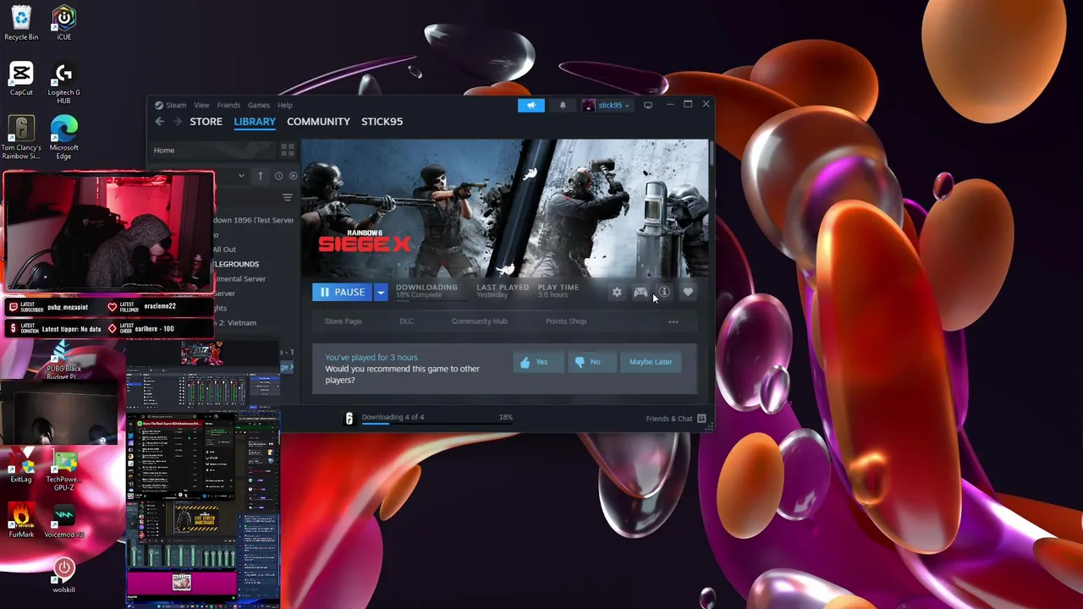This screenshot has height=609, width=1083.
Task: Open the Community Hub link
Action: pos(479,321)
